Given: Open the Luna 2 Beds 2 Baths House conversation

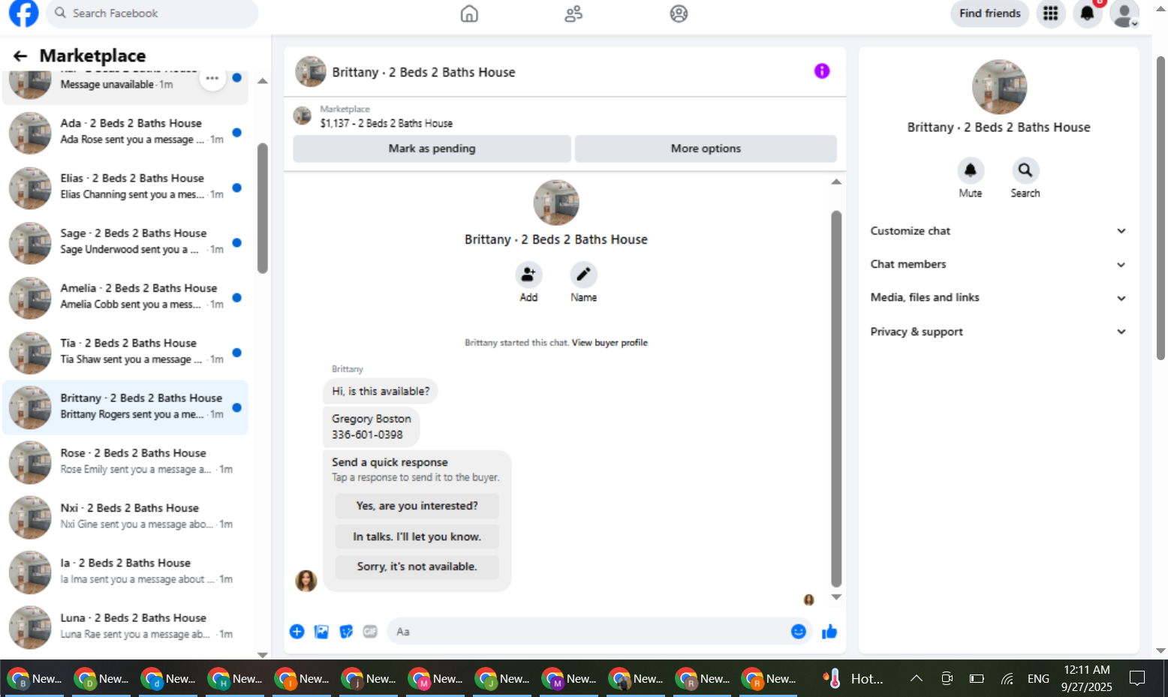Looking at the screenshot, I should tap(125, 627).
